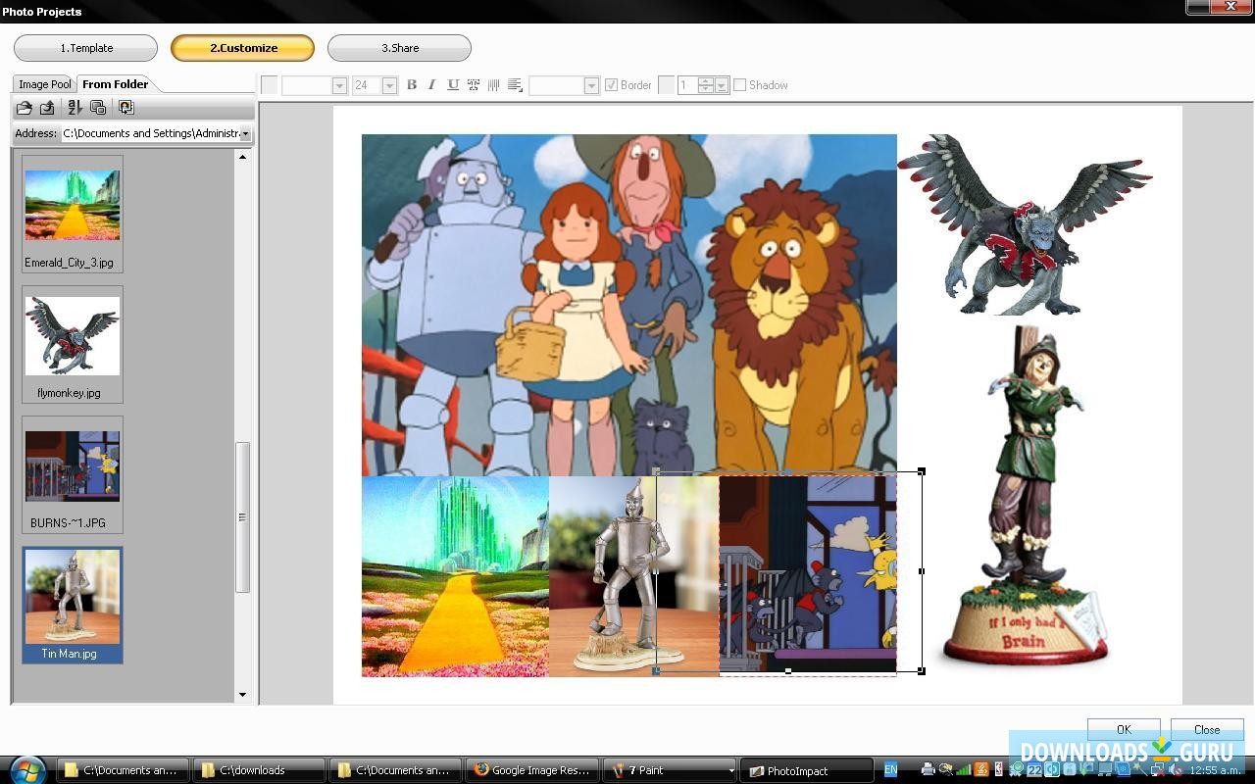Select the image transfer icon next to the sort tools
The width and height of the screenshot is (1255, 784).
[x=125, y=108]
